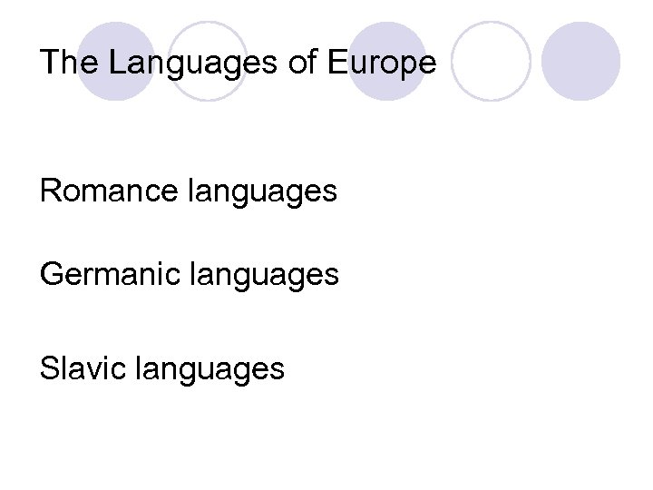
Task: Click the capital G in Germanic
Action: pyautogui.click(x=52, y=273)
